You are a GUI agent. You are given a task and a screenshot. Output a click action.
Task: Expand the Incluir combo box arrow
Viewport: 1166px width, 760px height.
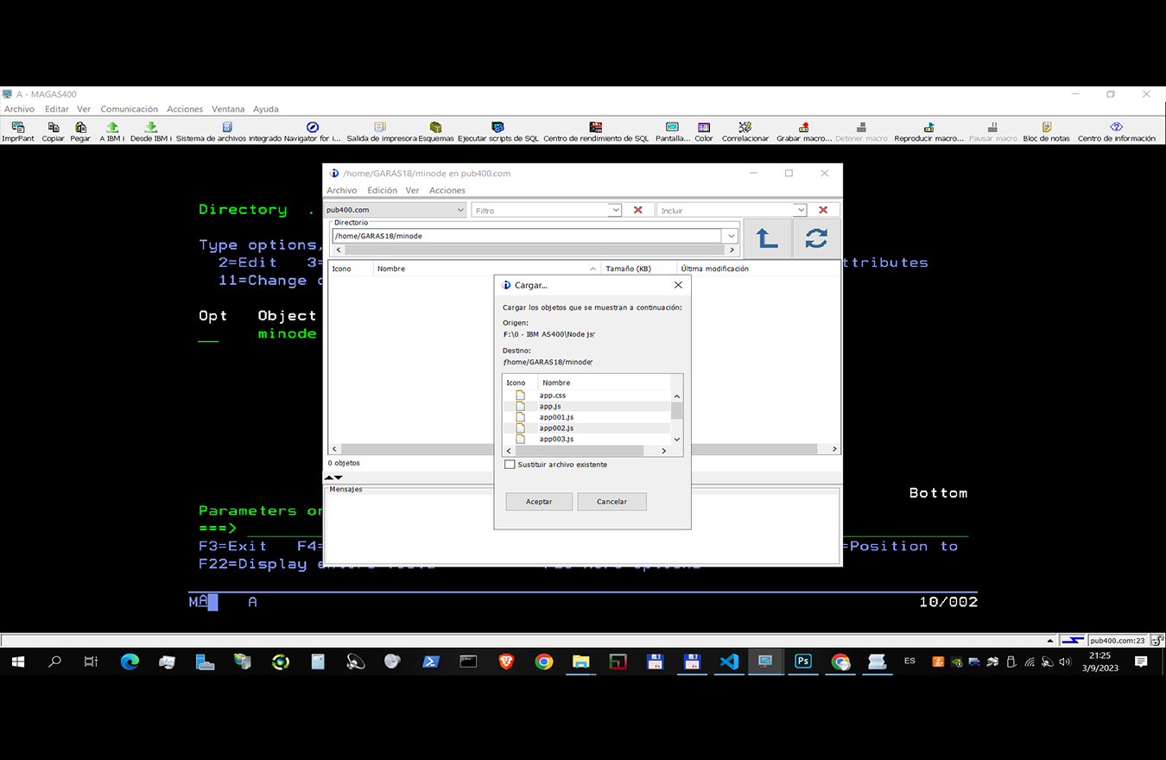tap(801, 210)
